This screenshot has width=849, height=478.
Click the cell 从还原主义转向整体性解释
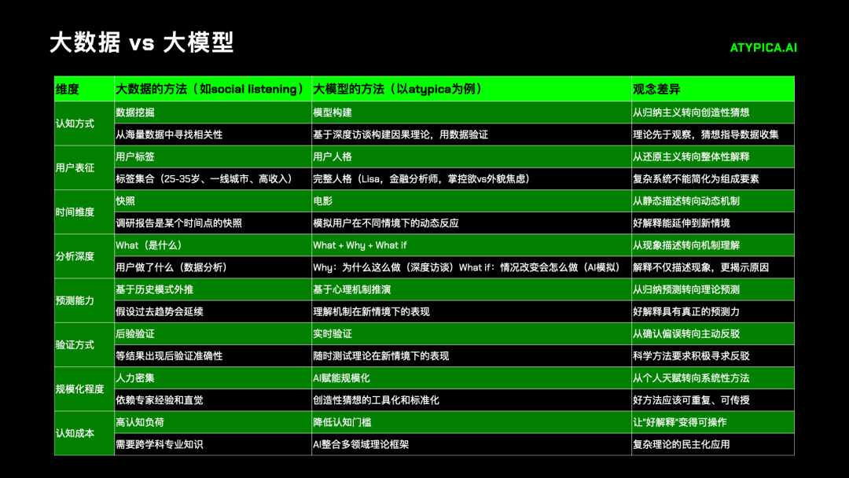click(712, 156)
